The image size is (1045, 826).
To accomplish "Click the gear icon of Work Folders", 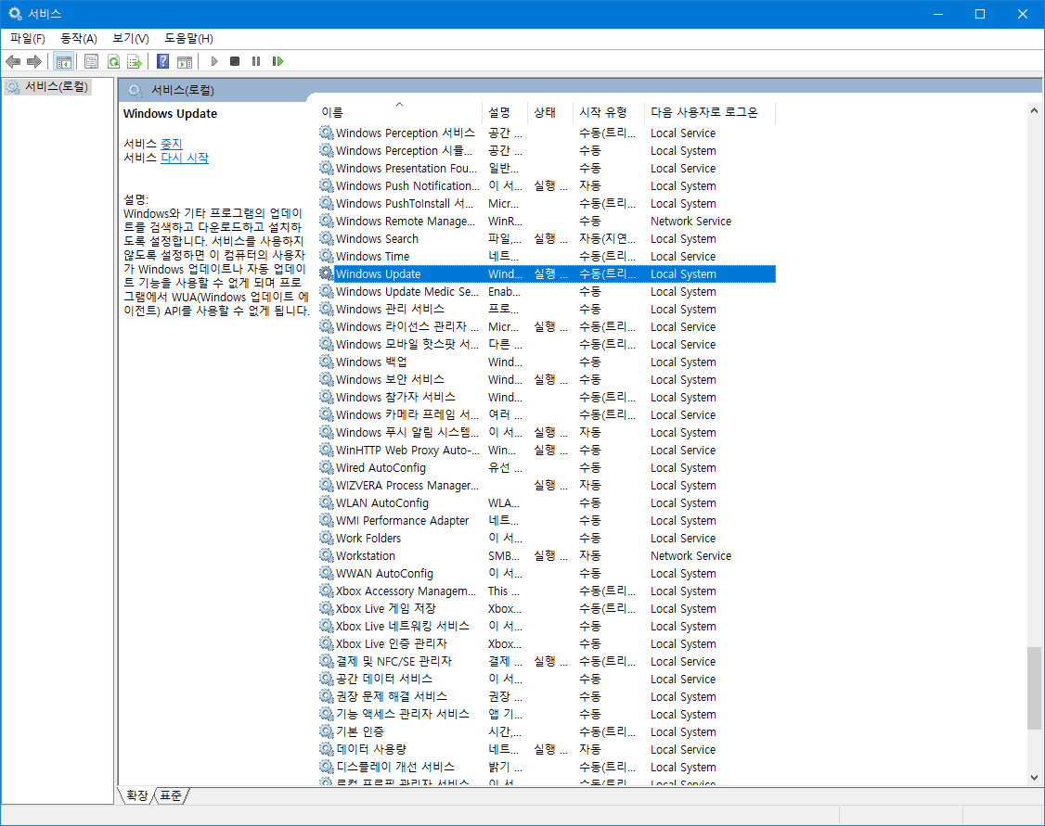I will (x=326, y=538).
